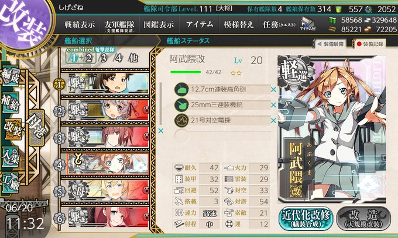Open the 補給 resupply icon

(11, 103)
